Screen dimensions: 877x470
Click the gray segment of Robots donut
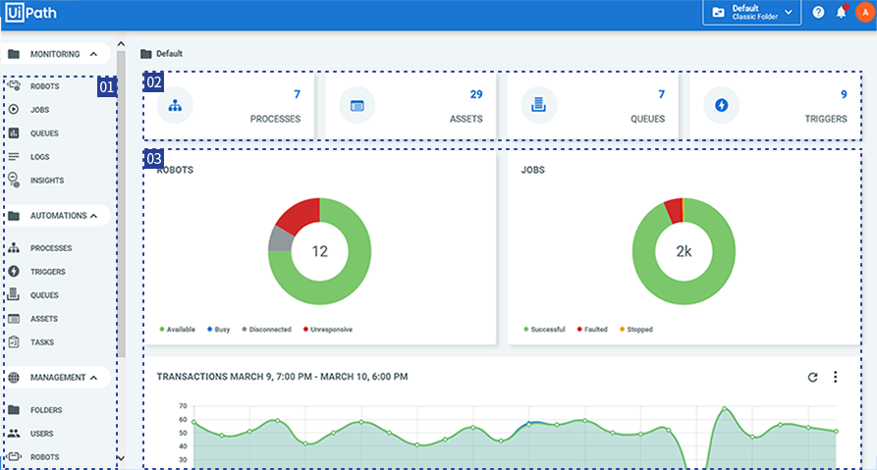pyautogui.click(x=280, y=239)
